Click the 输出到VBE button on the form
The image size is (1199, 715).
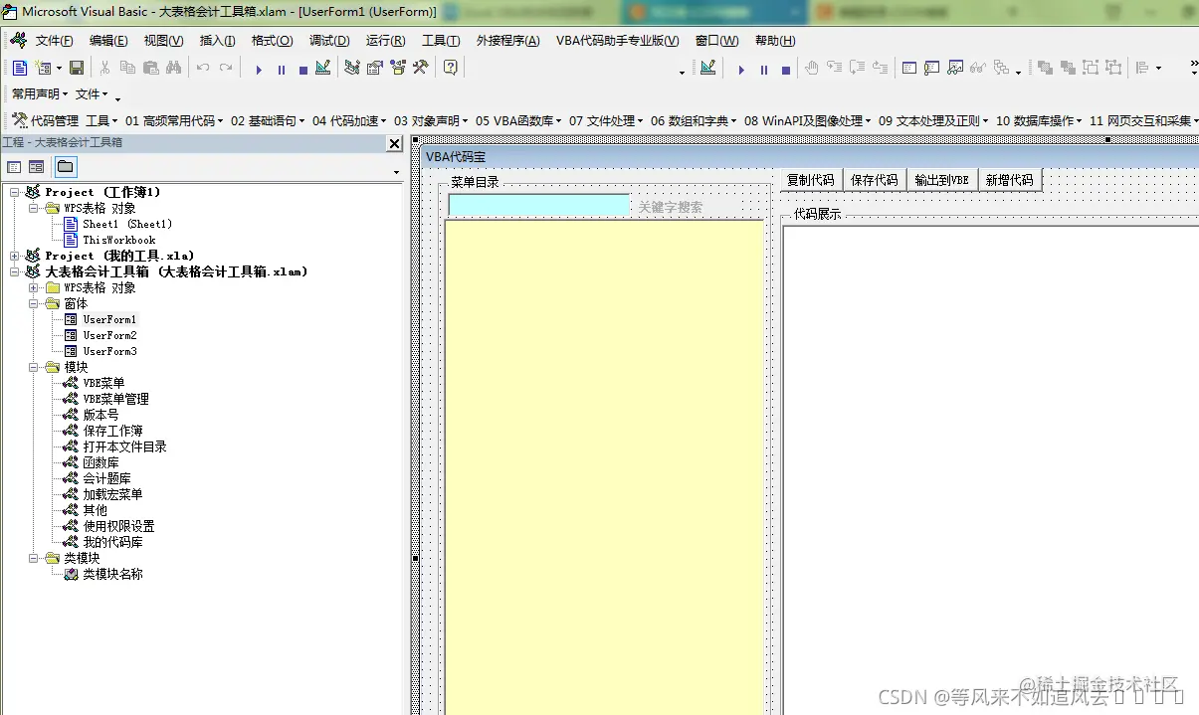942,180
